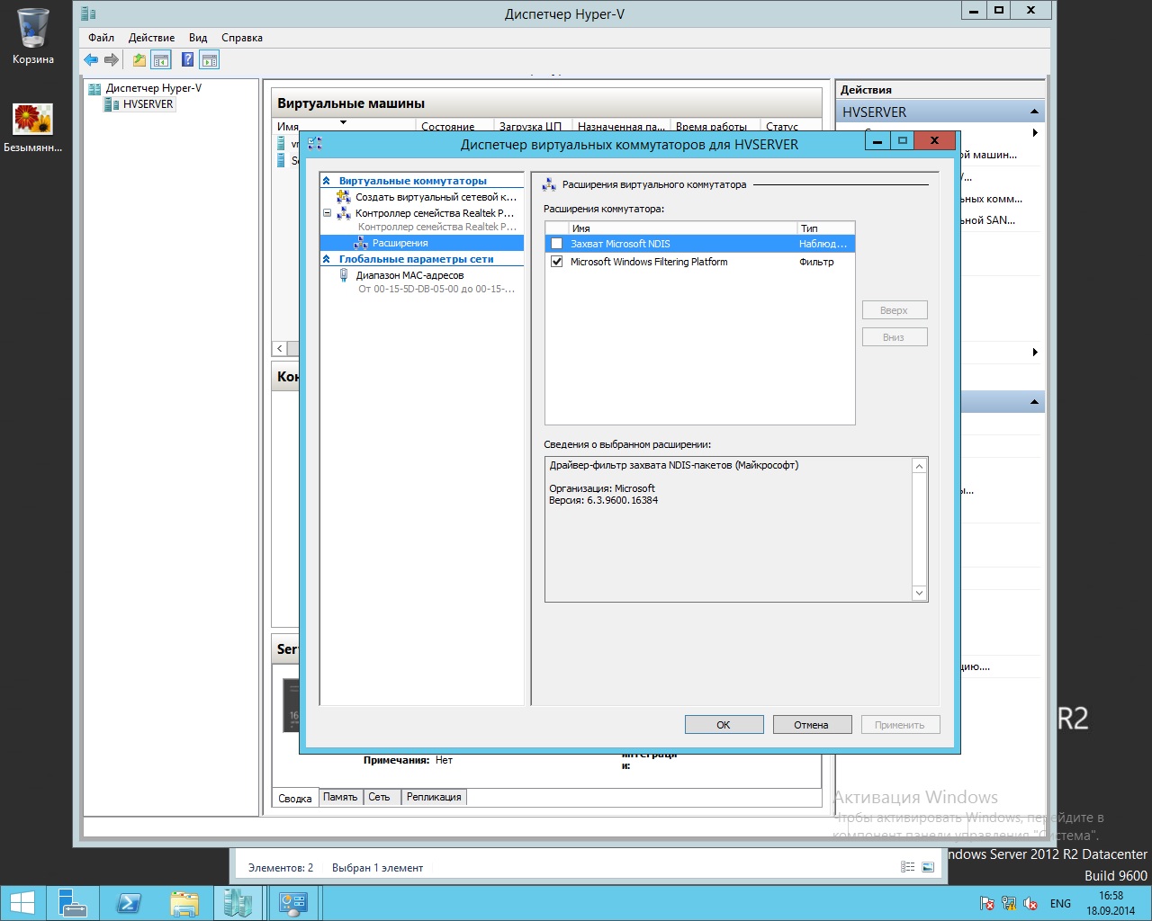
Task: Open the clock showing 16:58
Action: (x=1111, y=903)
